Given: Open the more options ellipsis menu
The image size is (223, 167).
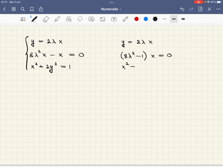Looking at the screenshot, I should point(218,9).
